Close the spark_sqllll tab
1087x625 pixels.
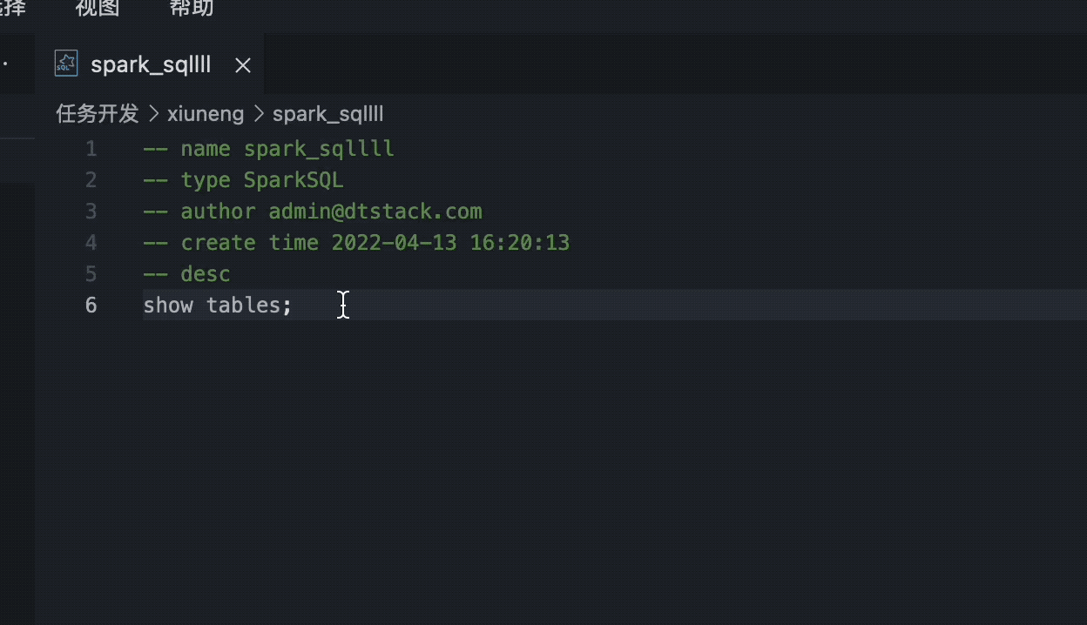[242, 64]
